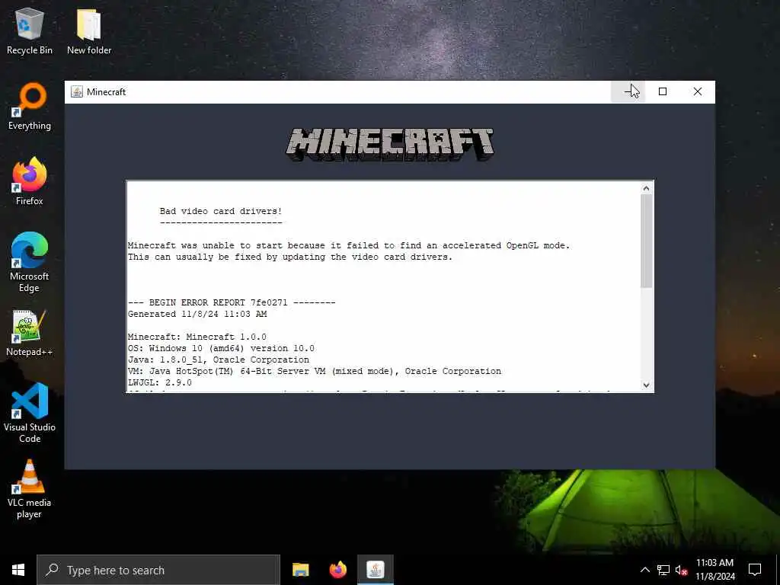Select the Firefox desktop shortcut

30,181
